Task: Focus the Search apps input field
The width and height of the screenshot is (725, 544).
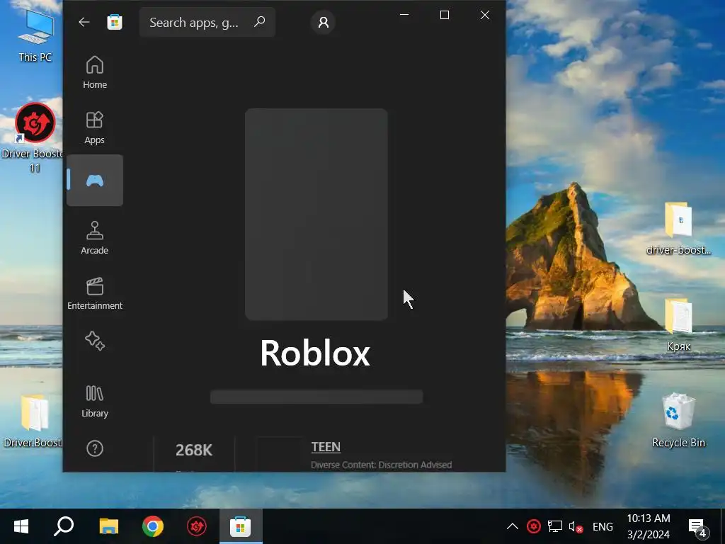Action: click(x=207, y=22)
